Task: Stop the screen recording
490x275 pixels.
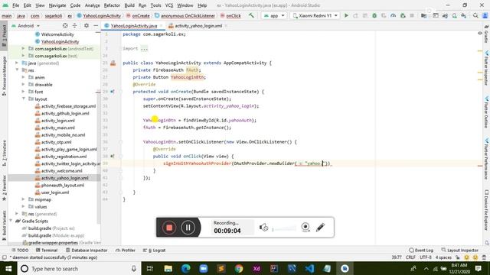Action: pyautogui.click(x=169, y=228)
